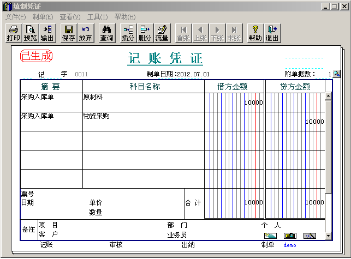
Task: Click the 项目 label in the remarks section
Action: tap(48, 225)
